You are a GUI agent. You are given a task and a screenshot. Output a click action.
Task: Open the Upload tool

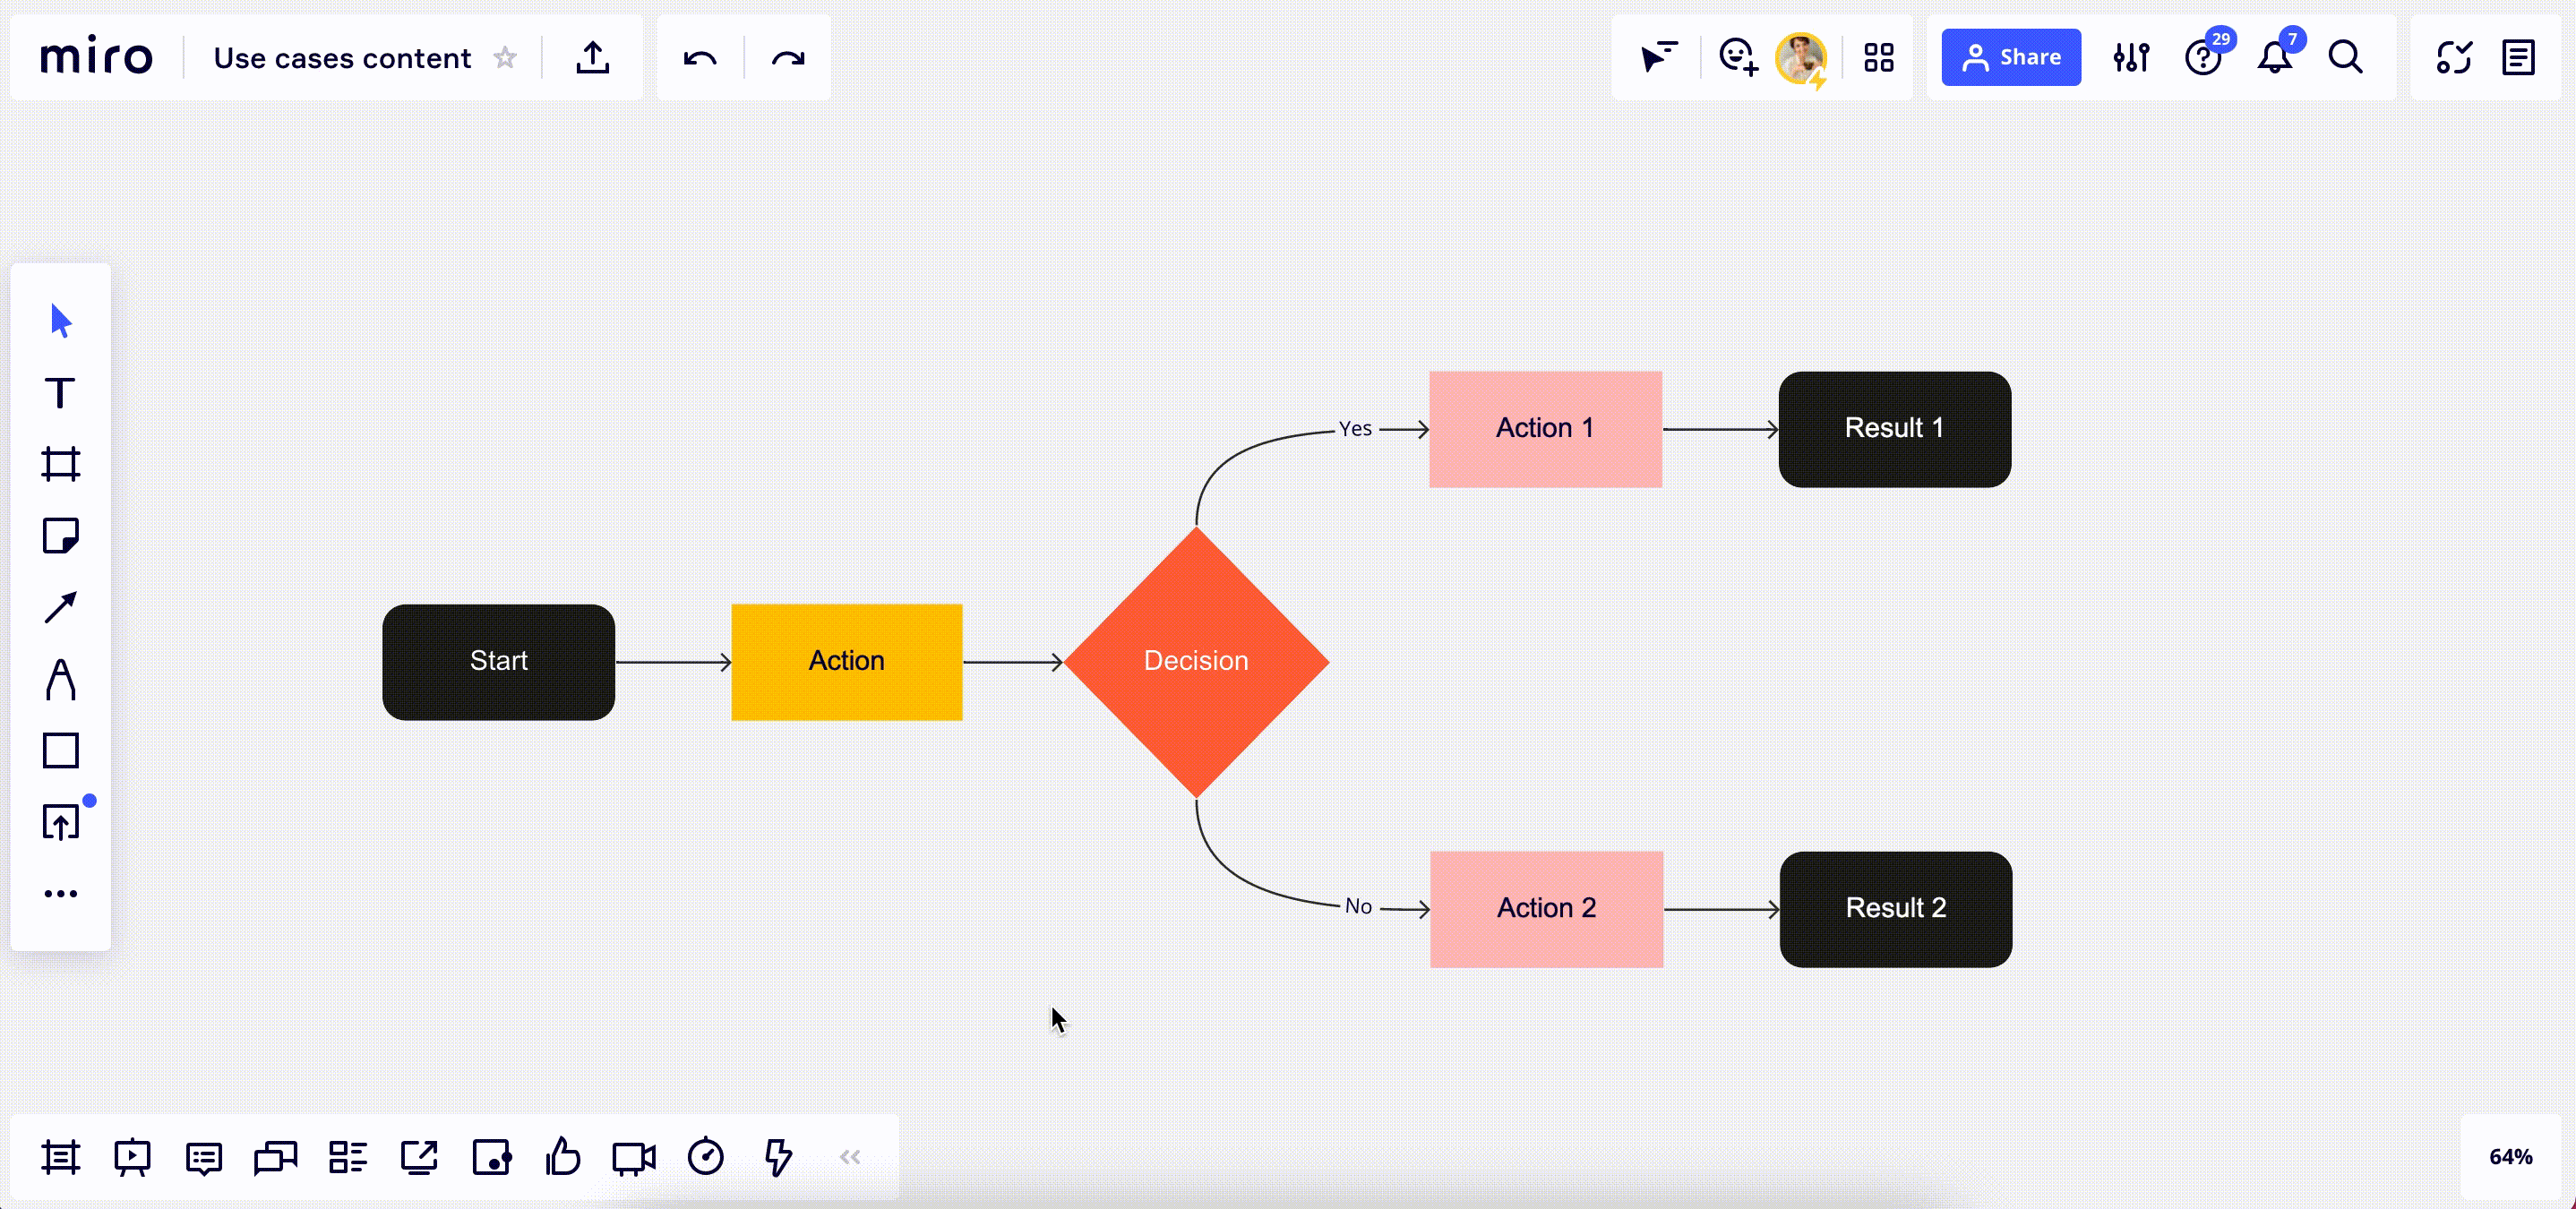click(60, 822)
